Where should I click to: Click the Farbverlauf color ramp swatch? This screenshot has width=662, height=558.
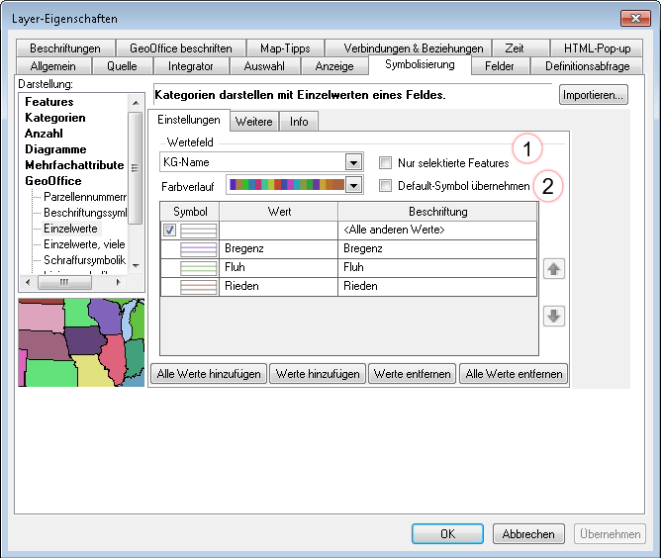click(284, 185)
